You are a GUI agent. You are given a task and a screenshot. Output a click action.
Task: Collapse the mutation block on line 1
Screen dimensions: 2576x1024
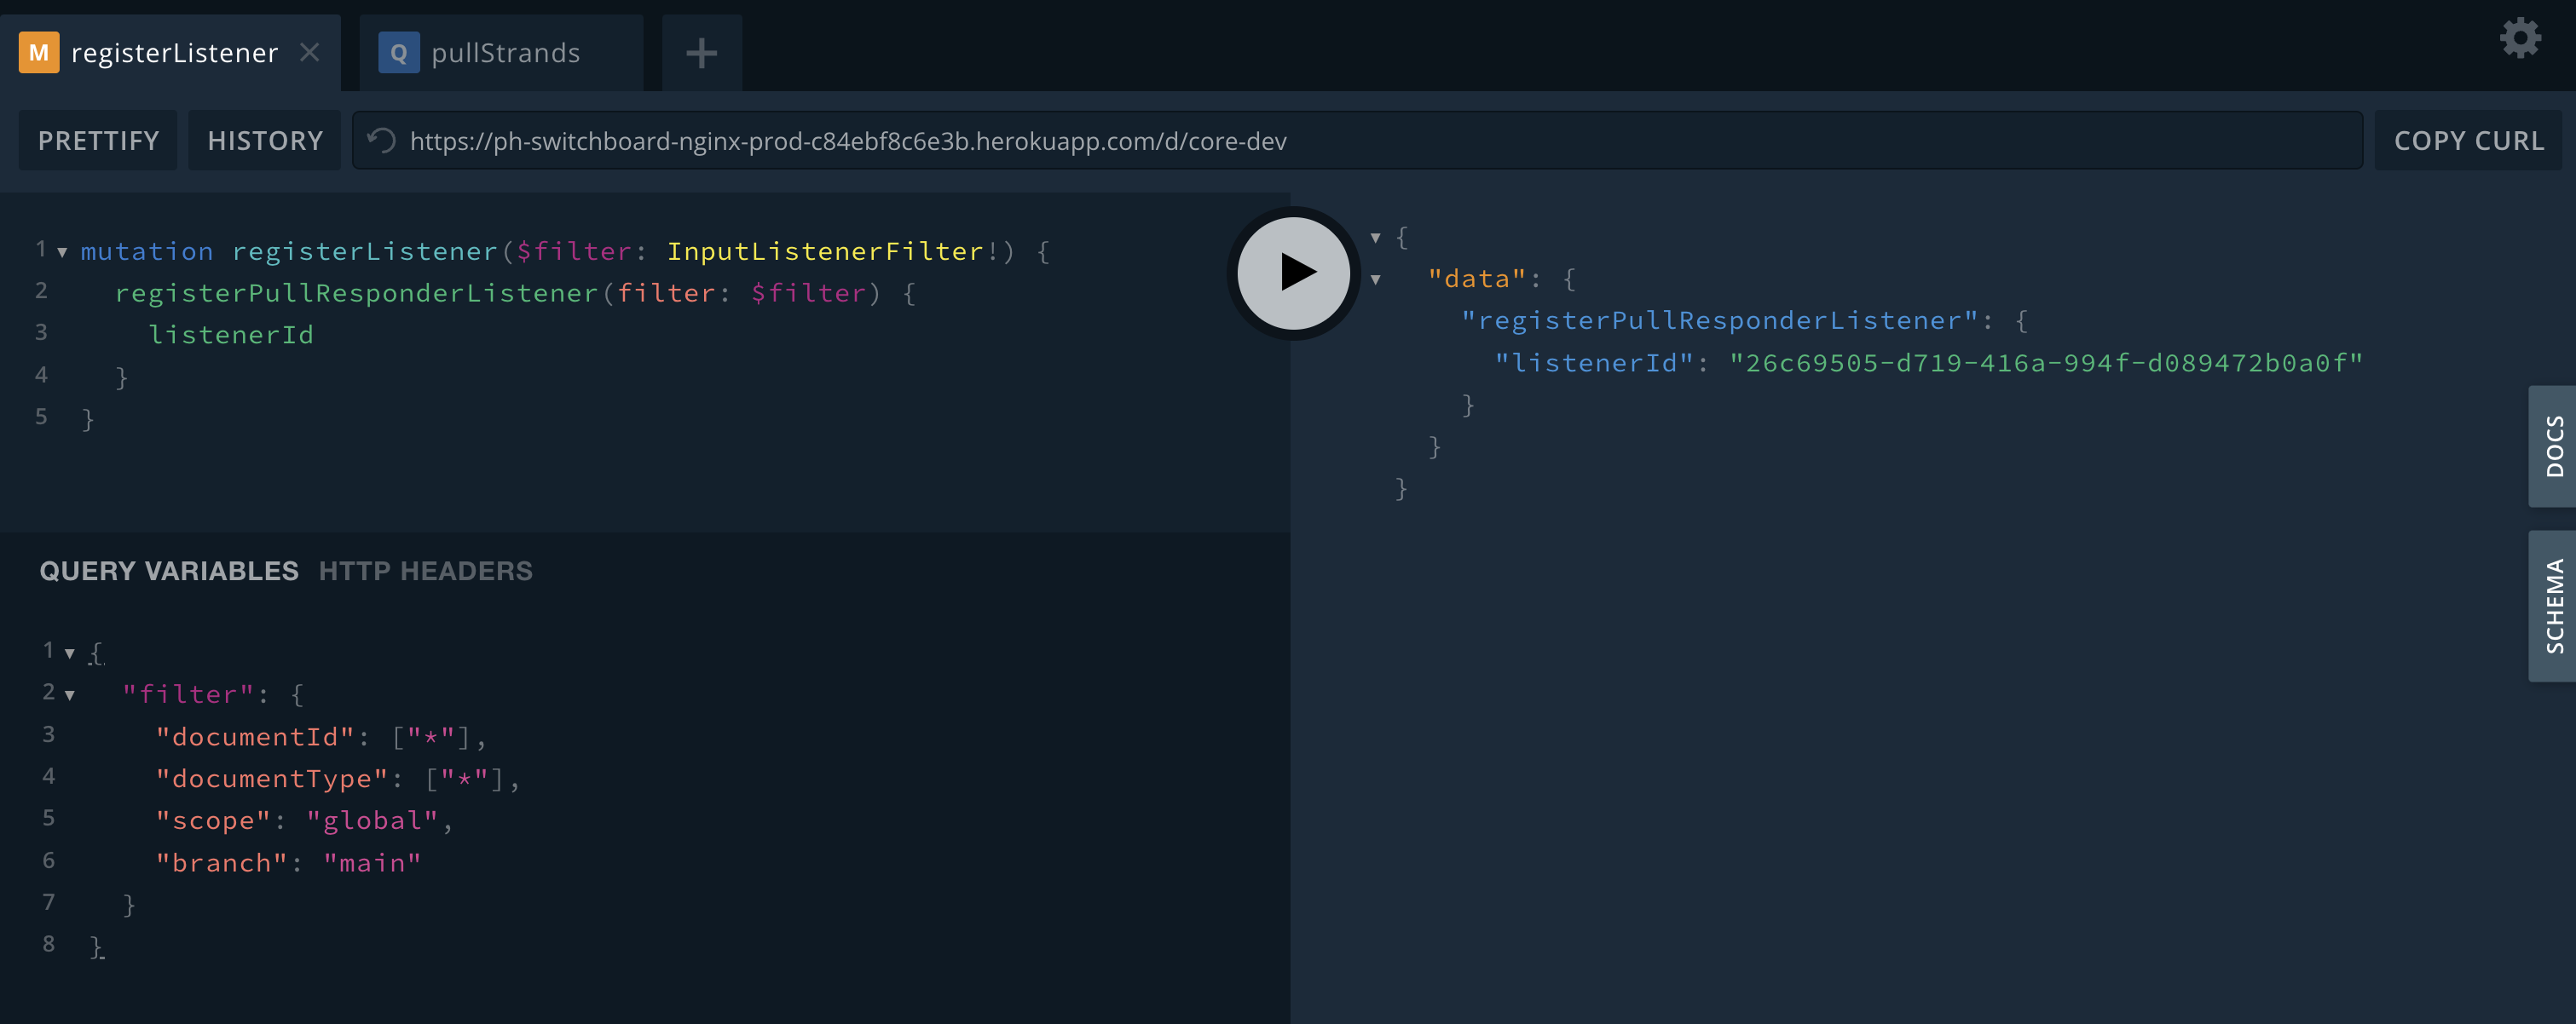point(62,252)
